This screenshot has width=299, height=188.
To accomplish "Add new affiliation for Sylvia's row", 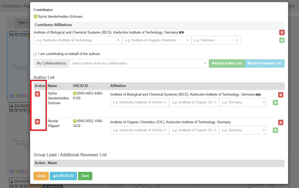I will click(x=275, y=102).
